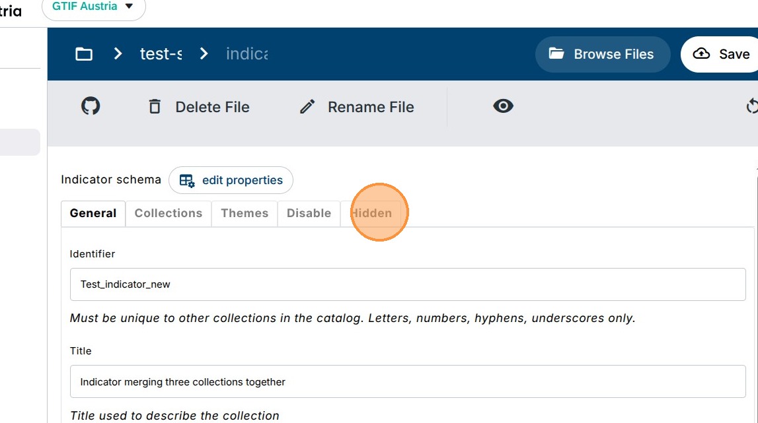Open the Disable tab
Image resolution: width=758 pixels, height=423 pixels.
point(309,213)
